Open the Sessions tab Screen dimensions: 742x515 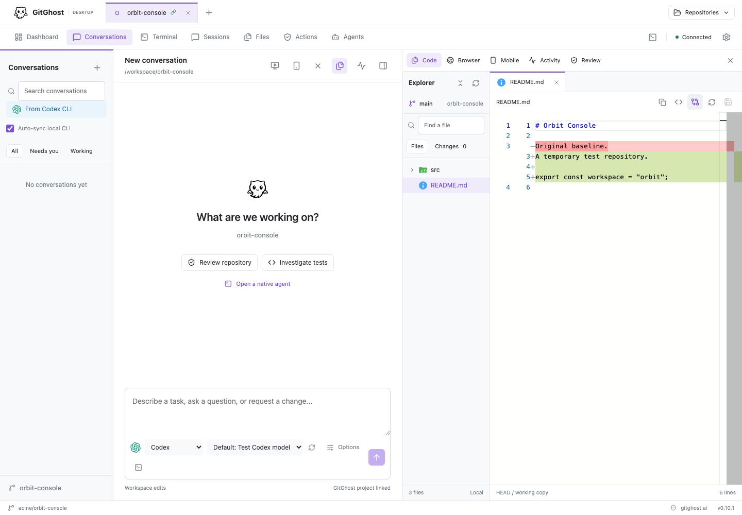coord(210,37)
